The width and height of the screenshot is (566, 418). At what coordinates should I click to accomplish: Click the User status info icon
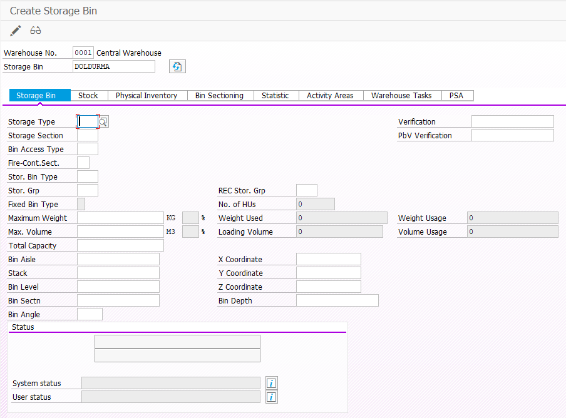271,397
